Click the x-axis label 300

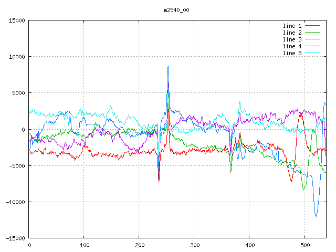[x=195, y=245]
